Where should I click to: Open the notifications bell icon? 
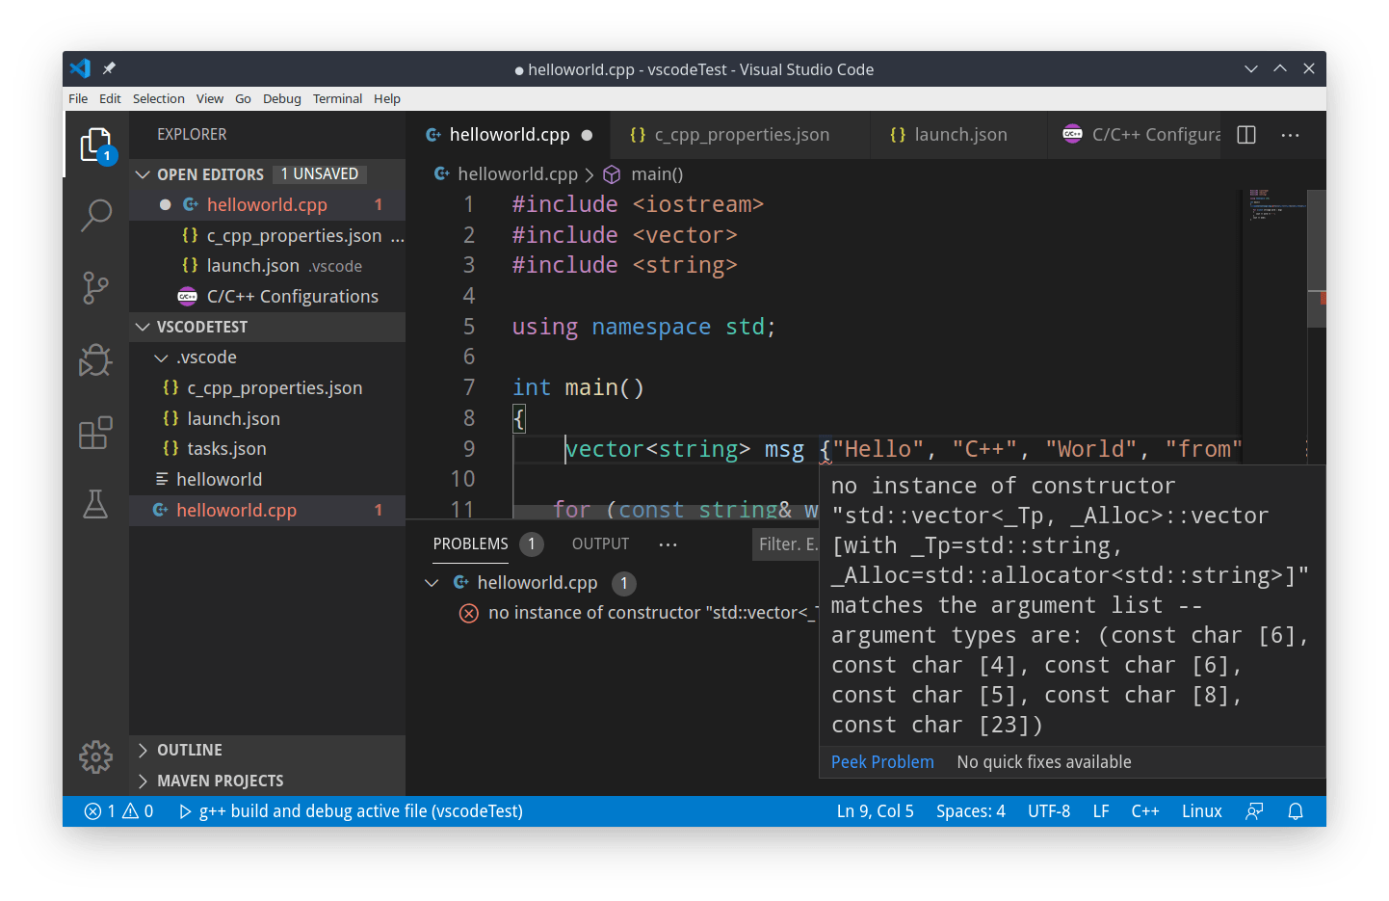click(1296, 811)
